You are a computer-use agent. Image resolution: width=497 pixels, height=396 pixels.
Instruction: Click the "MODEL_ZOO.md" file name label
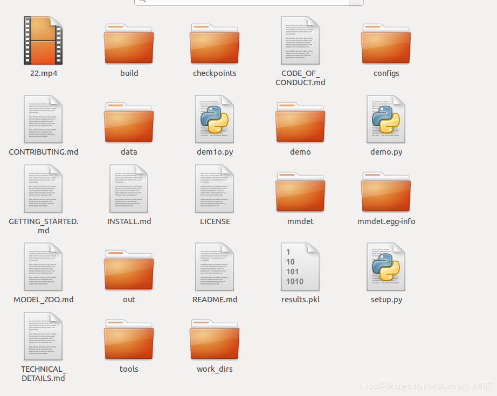(44, 300)
